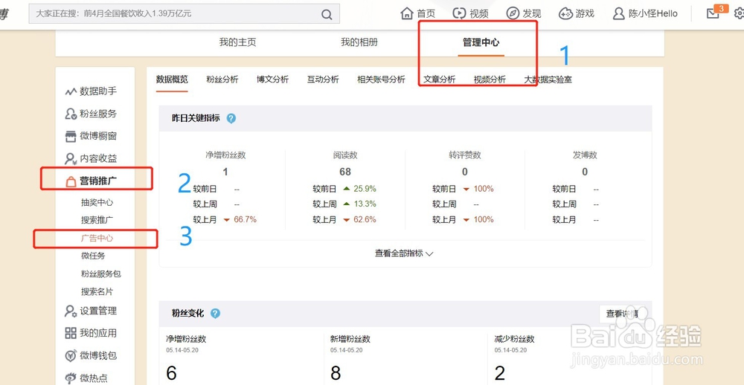
Task: Click the 新增粉丝数 heading
Action: click(350, 339)
